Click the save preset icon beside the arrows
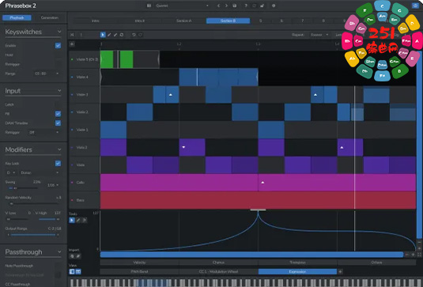Image resolution: width=423 pixels, height=287 pixels. click(x=235, y=6)
